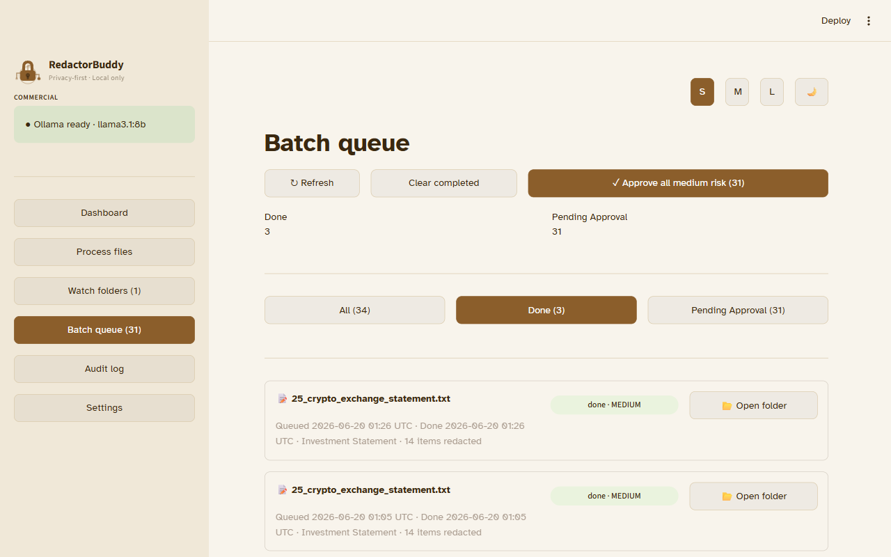Screen dimensions: 891x557
Task: Open folder for the 01:05 queued statement
Action: click(x=754, y=496)
